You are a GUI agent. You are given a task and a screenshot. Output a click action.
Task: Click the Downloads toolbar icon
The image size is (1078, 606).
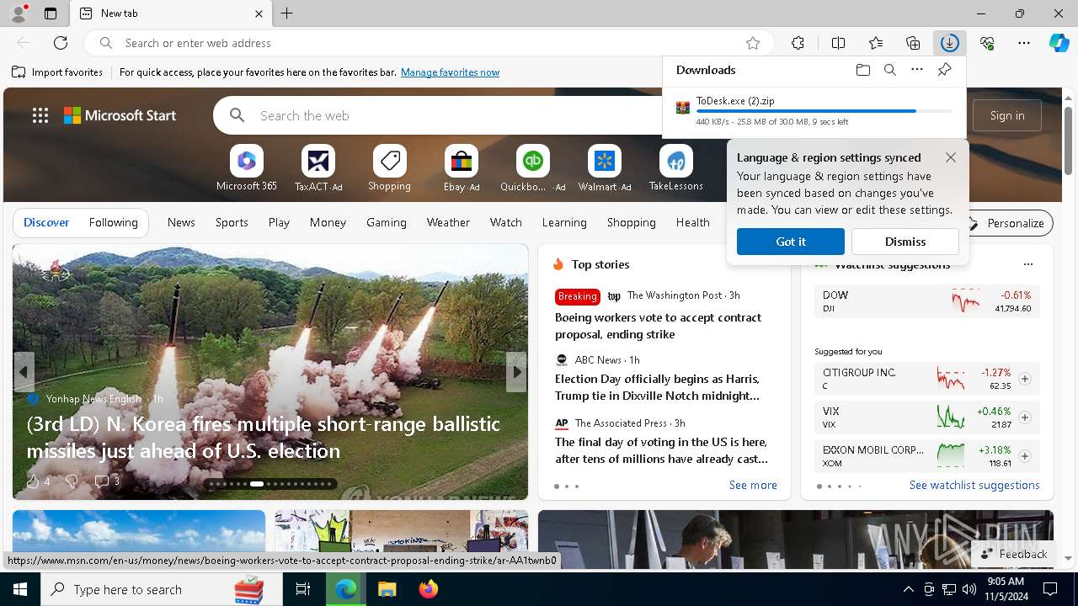click(x=950, y=43)
